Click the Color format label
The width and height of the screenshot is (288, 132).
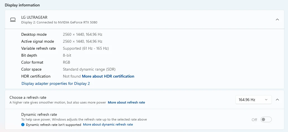[32, 62]
